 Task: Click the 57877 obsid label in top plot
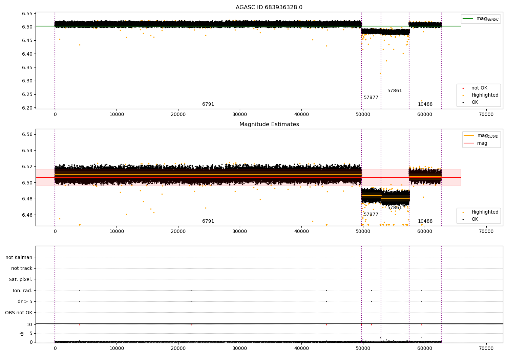click(371, 98)
